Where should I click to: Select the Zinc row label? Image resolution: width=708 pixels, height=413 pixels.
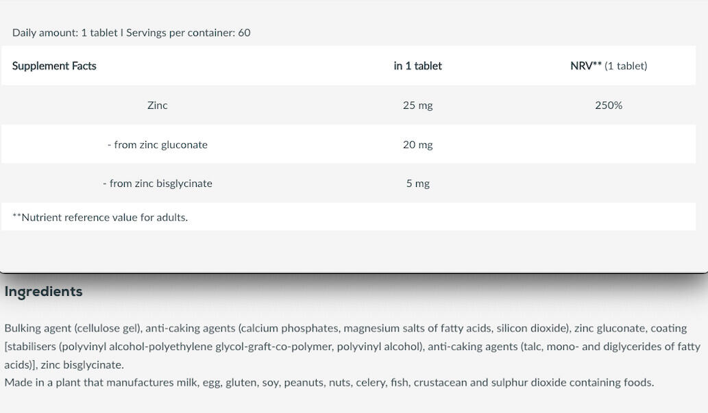[157, 105]
